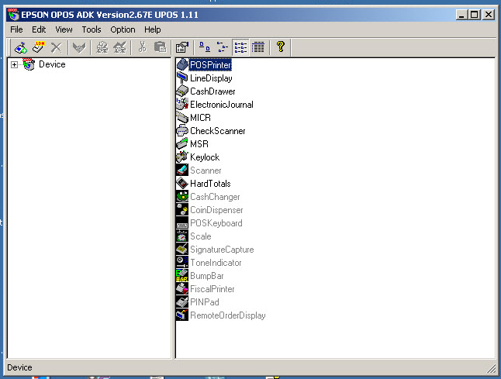
Task: Switch to Details view
Action: (x=258, y=47)
